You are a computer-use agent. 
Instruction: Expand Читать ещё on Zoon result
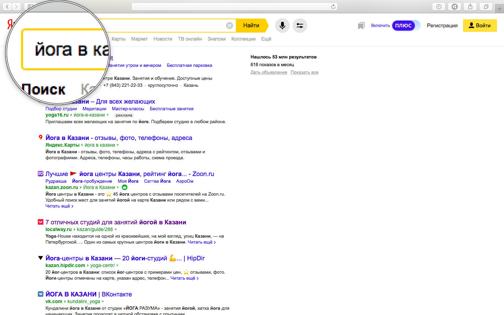click(x=59, y=206)
